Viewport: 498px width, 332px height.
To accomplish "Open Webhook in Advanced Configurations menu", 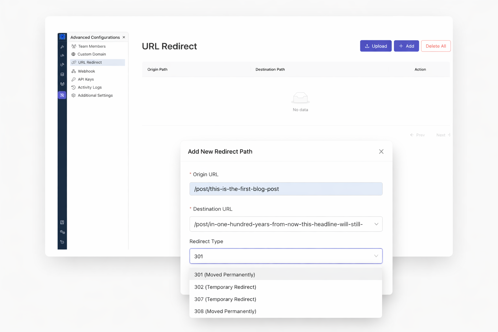I will point(86,71).
